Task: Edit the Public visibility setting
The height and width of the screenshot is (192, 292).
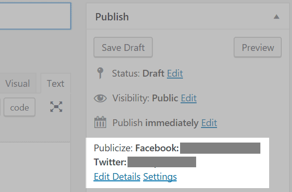Action: pos(189,98)
